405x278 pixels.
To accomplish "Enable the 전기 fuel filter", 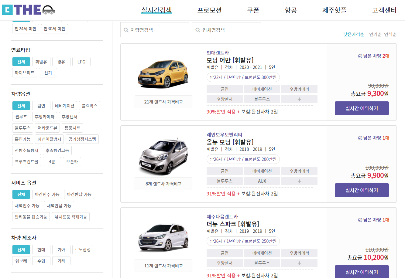I will [48, 72].
